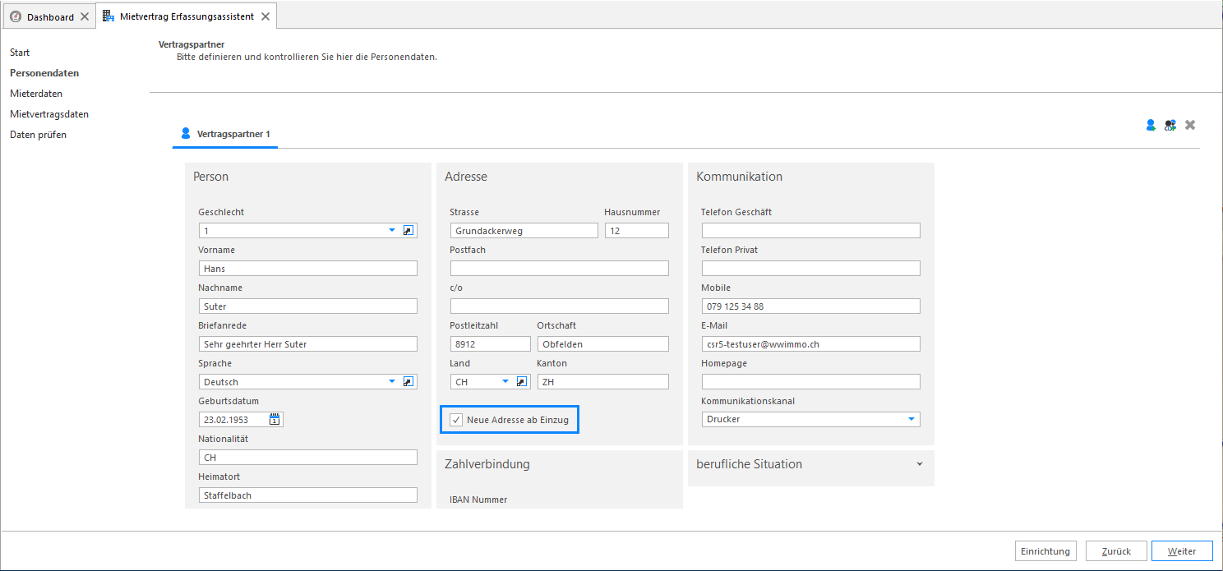This screenshot has width=1223, height=571.
Task: Remove contract partner with the gray X
Action: [x=1190, y=125]
